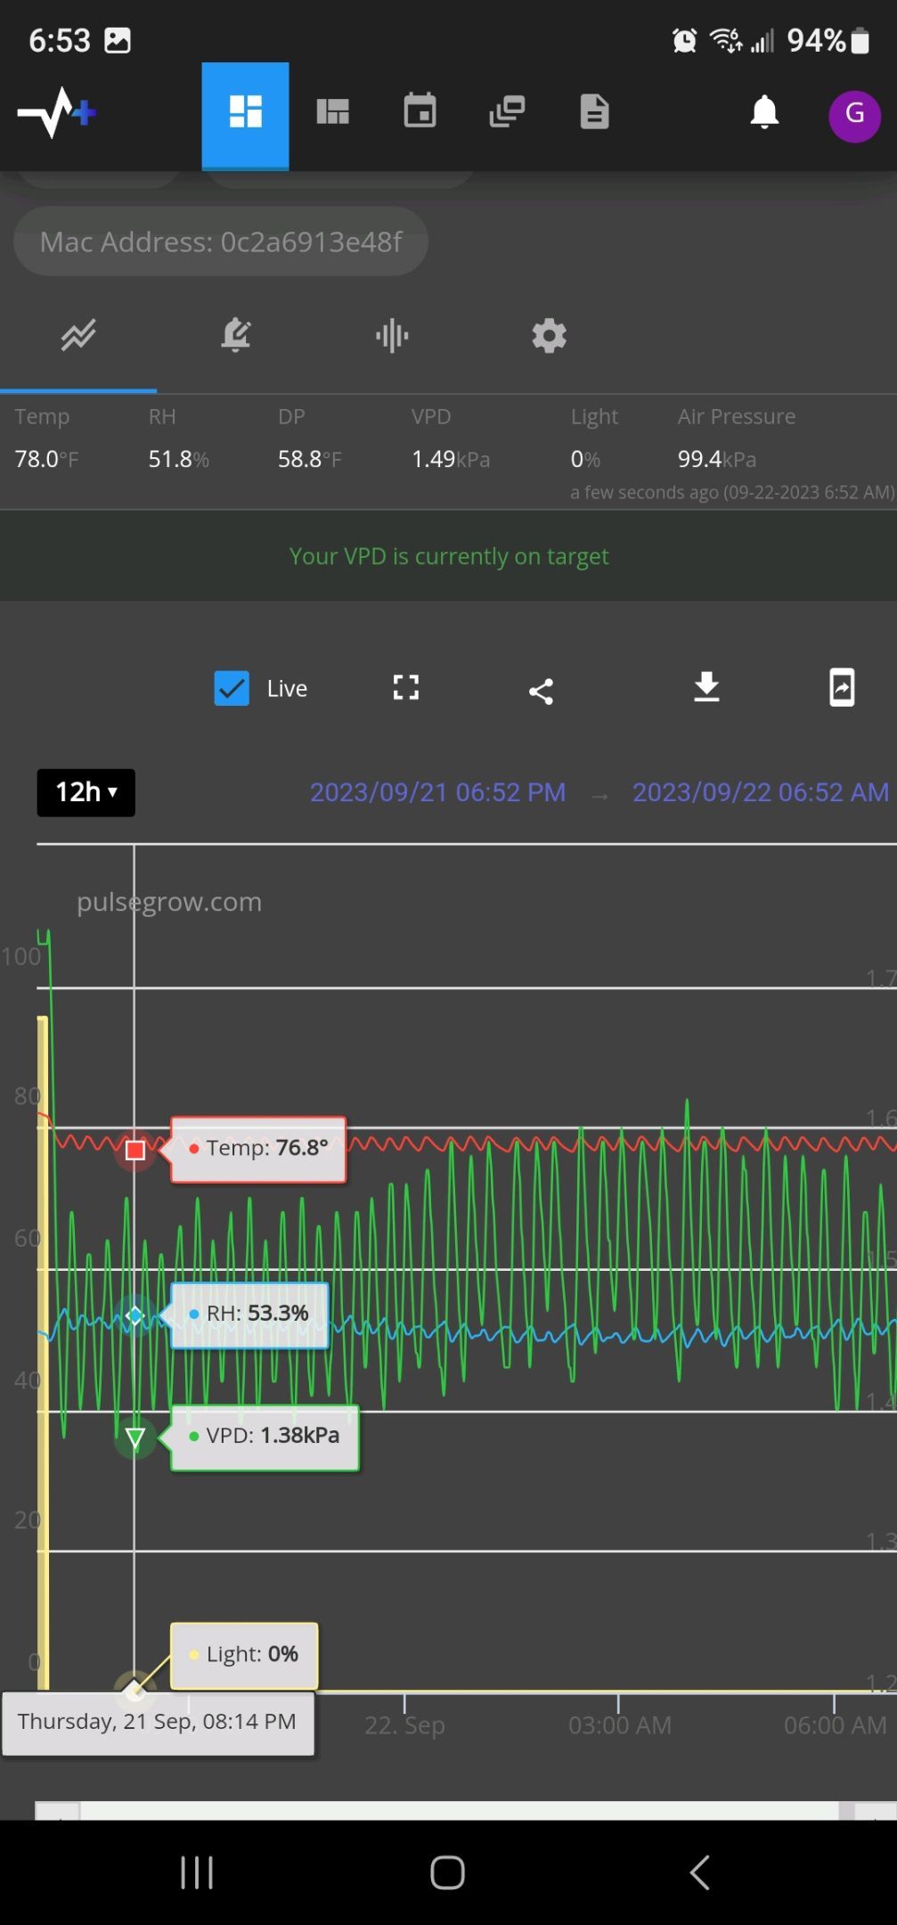This screenshot has width=897, height=1925.
Task: Switch to the chart trends tab
Action: [x=78, y=336]
